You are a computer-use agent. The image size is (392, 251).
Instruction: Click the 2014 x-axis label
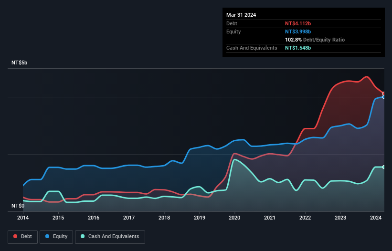pyautogui.click(x=23, y=218)
